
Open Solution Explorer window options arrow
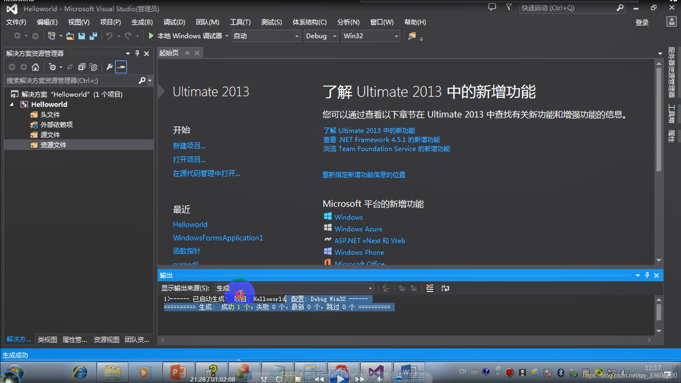coord(128,53)
